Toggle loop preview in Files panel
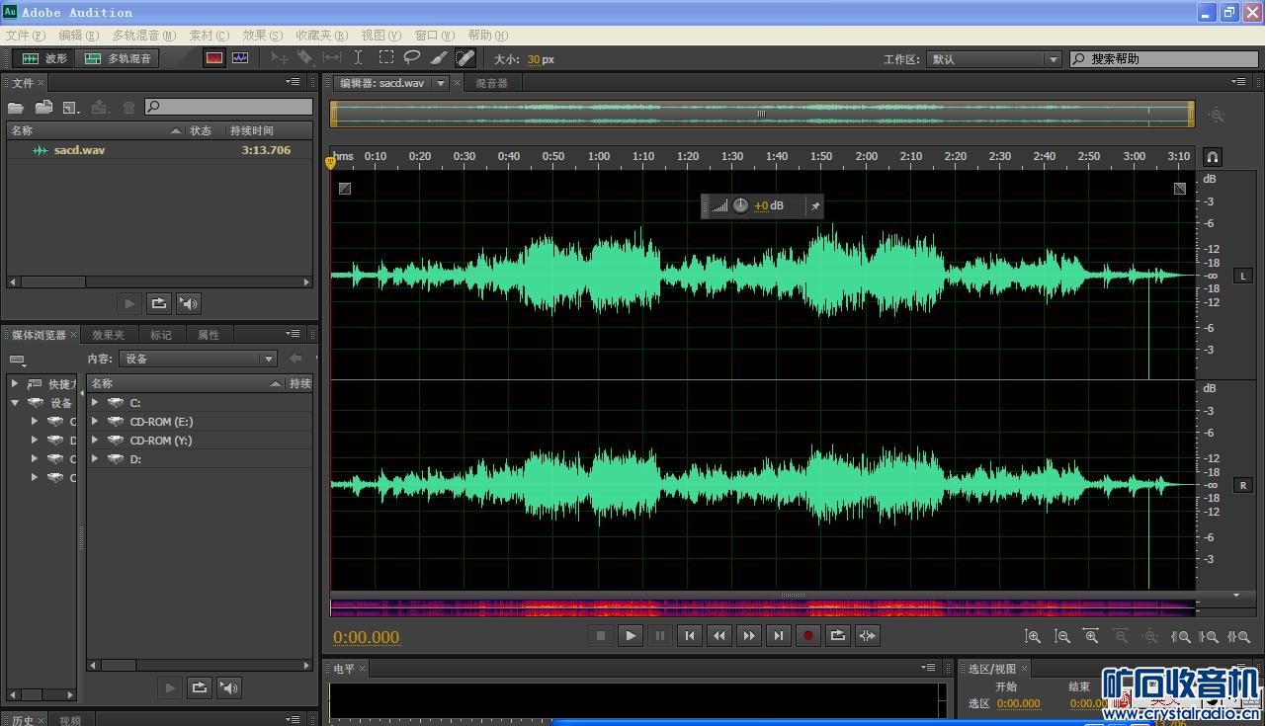This screenshot has width=1267, height=726. coord(158,303)
